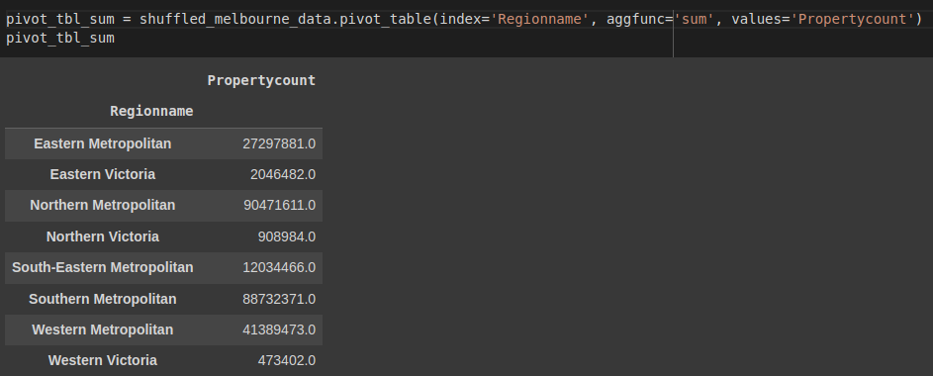Select the Northern Victoria row label

click(102, 236)
